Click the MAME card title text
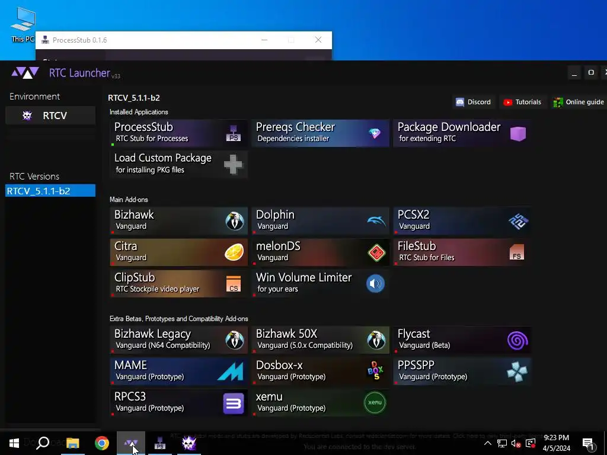 130,365
